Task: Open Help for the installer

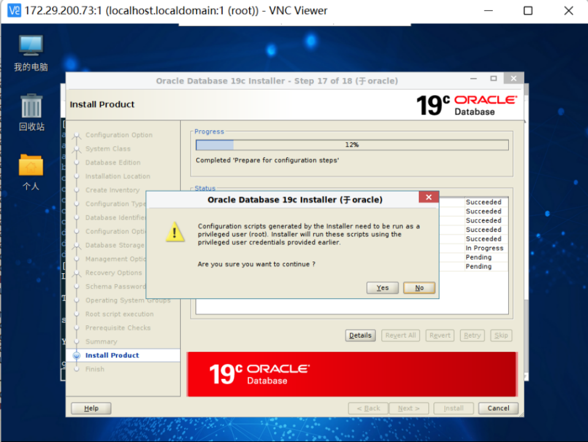Action: tap(90, 408)
